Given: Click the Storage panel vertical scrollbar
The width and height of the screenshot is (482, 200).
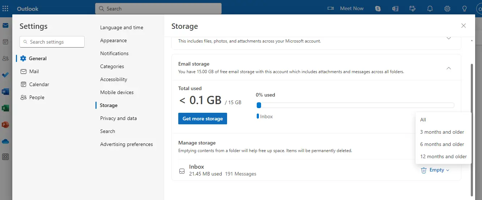Looking at the screenshot, I should tap(471, 130).
